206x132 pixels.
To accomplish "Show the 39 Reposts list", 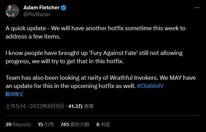I will (x=18, y=124).
